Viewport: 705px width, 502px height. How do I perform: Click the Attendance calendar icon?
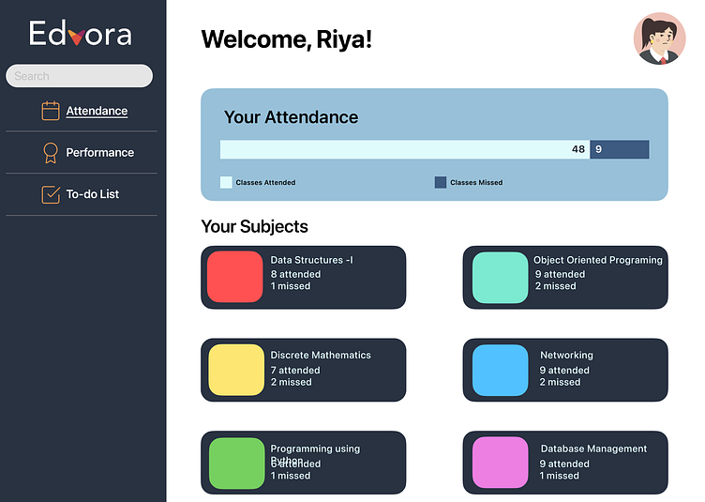tap(51, 111)
